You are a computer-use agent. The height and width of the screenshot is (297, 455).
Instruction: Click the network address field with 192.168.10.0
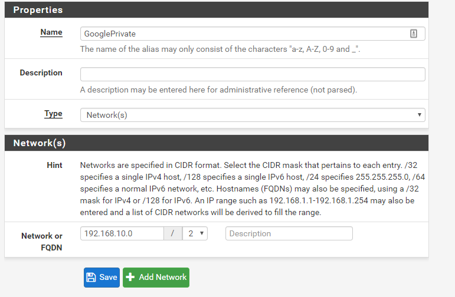click(x=122, y=233)
